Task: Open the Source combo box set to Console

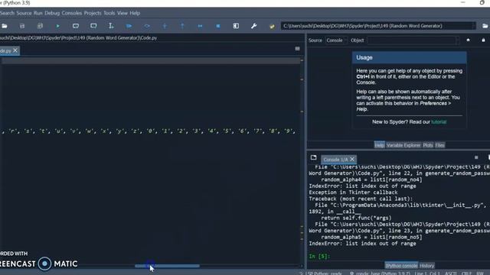Action: [336, 40]
